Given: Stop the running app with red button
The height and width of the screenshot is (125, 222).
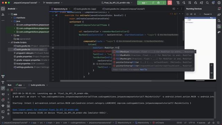Looking at the screenshot, I should (x=170, y=3).
